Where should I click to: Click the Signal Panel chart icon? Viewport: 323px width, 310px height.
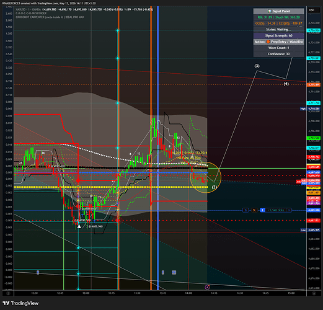tap(270, 11)
